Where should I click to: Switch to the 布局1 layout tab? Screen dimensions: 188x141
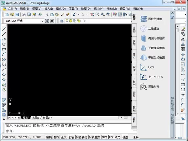pyautogui.click(x=35, y=118)
